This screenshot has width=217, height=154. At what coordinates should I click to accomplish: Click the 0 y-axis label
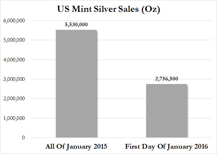point(23,137)
